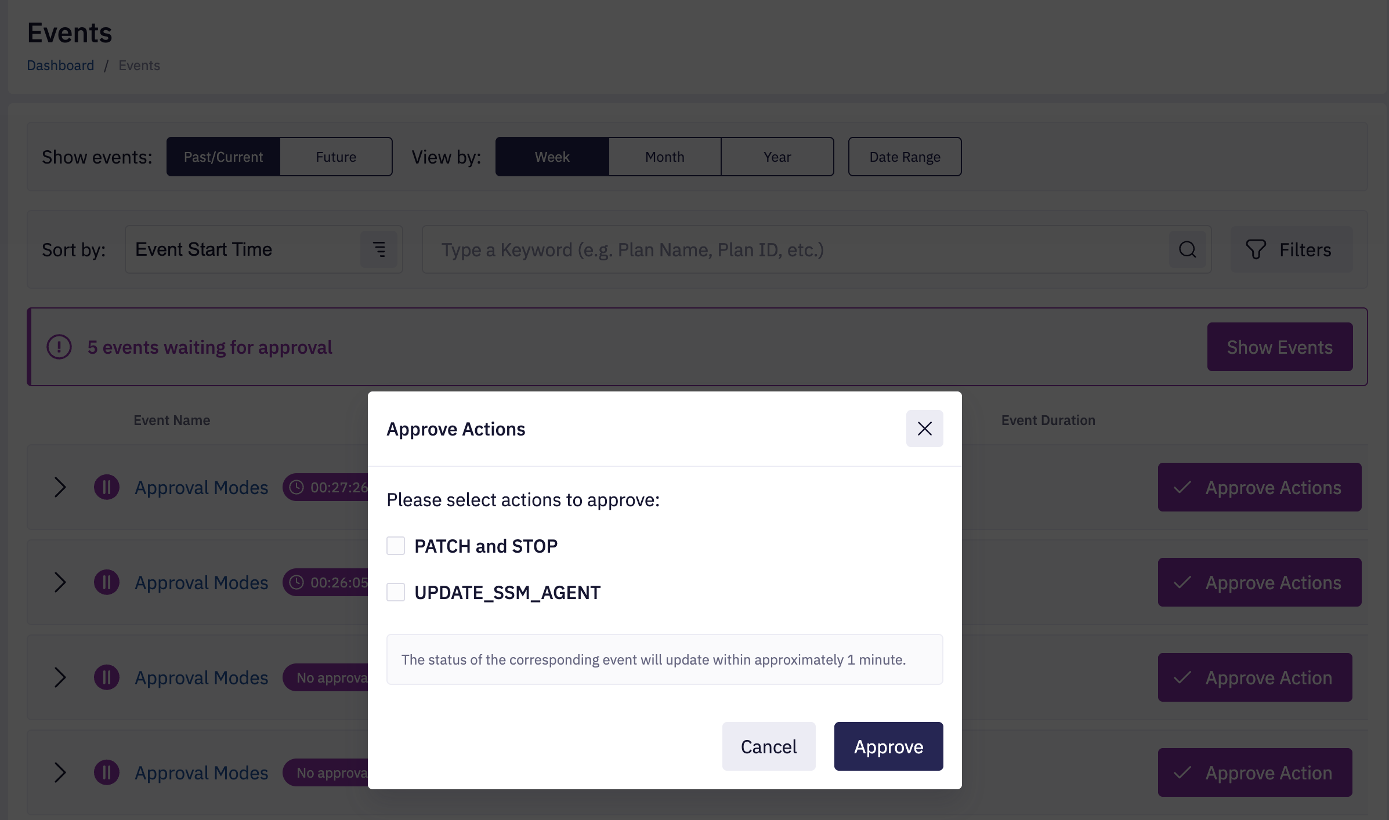This screenshot has width=1389, height=820.
Task: Expand the second Approval Modes event row
Action: pyautogui.click(x=60, y=582)
